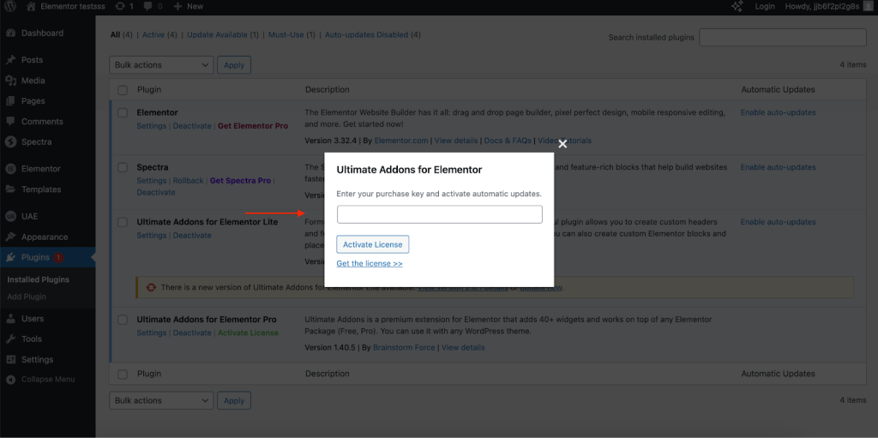Tick the Elementor plugin checkbox
The height and width of the screenshot is (438, 878).
[123, 113]
